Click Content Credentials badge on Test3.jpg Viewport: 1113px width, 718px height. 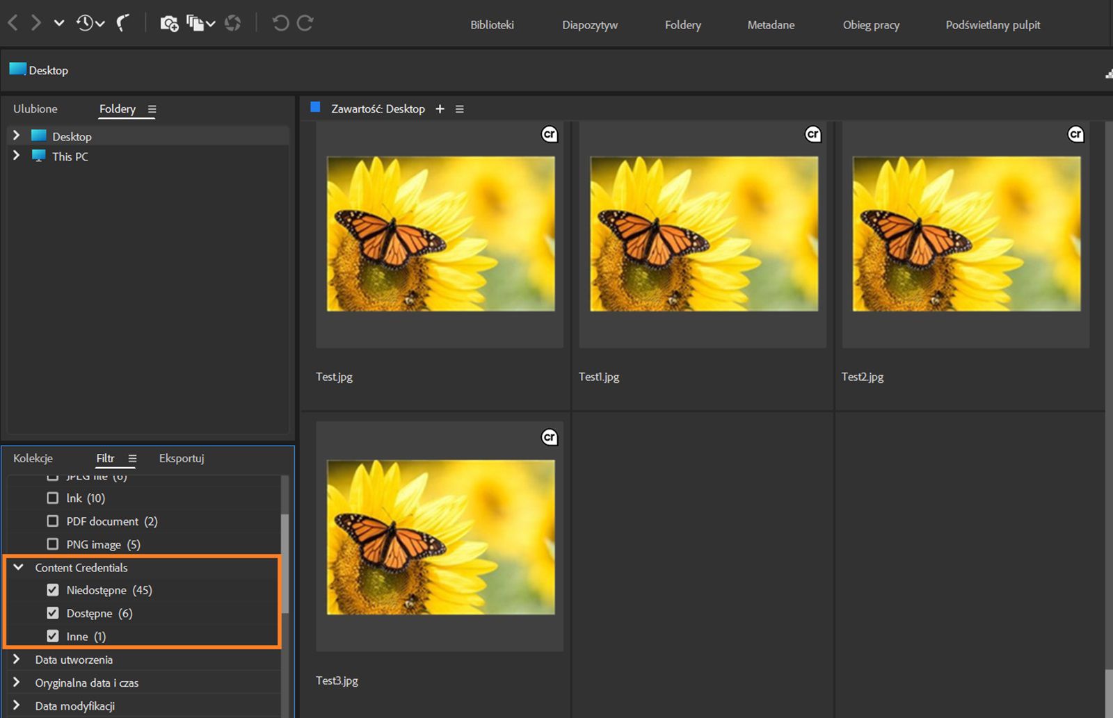(x=550, y=437)
